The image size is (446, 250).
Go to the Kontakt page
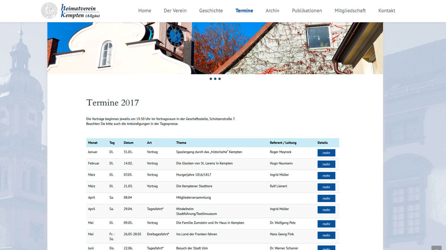(387, 11)
